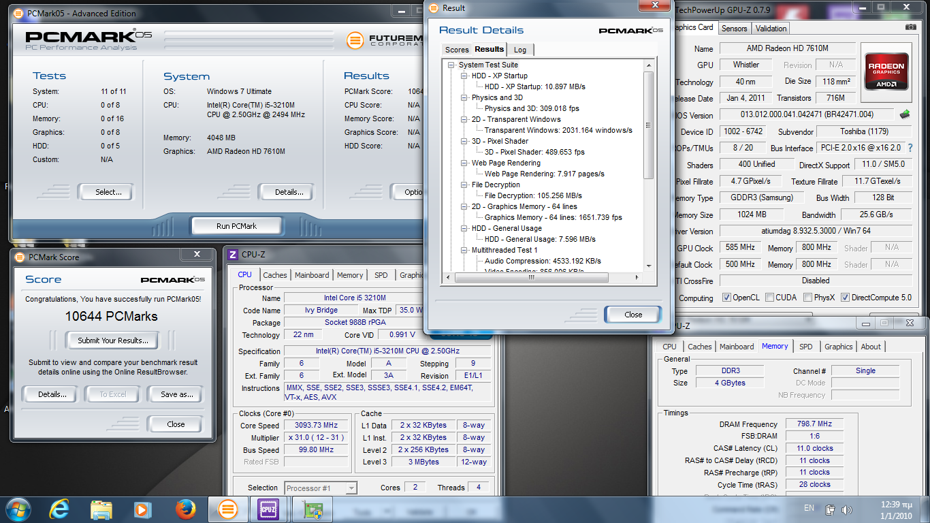Collapse the Multithreaded Test 1 node
Image resolution: width=930 pixels, height=523 pixels.
click(x=464, y=250)
